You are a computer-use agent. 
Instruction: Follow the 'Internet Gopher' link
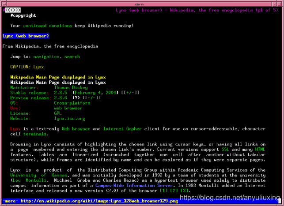click(x=122, y=129)
